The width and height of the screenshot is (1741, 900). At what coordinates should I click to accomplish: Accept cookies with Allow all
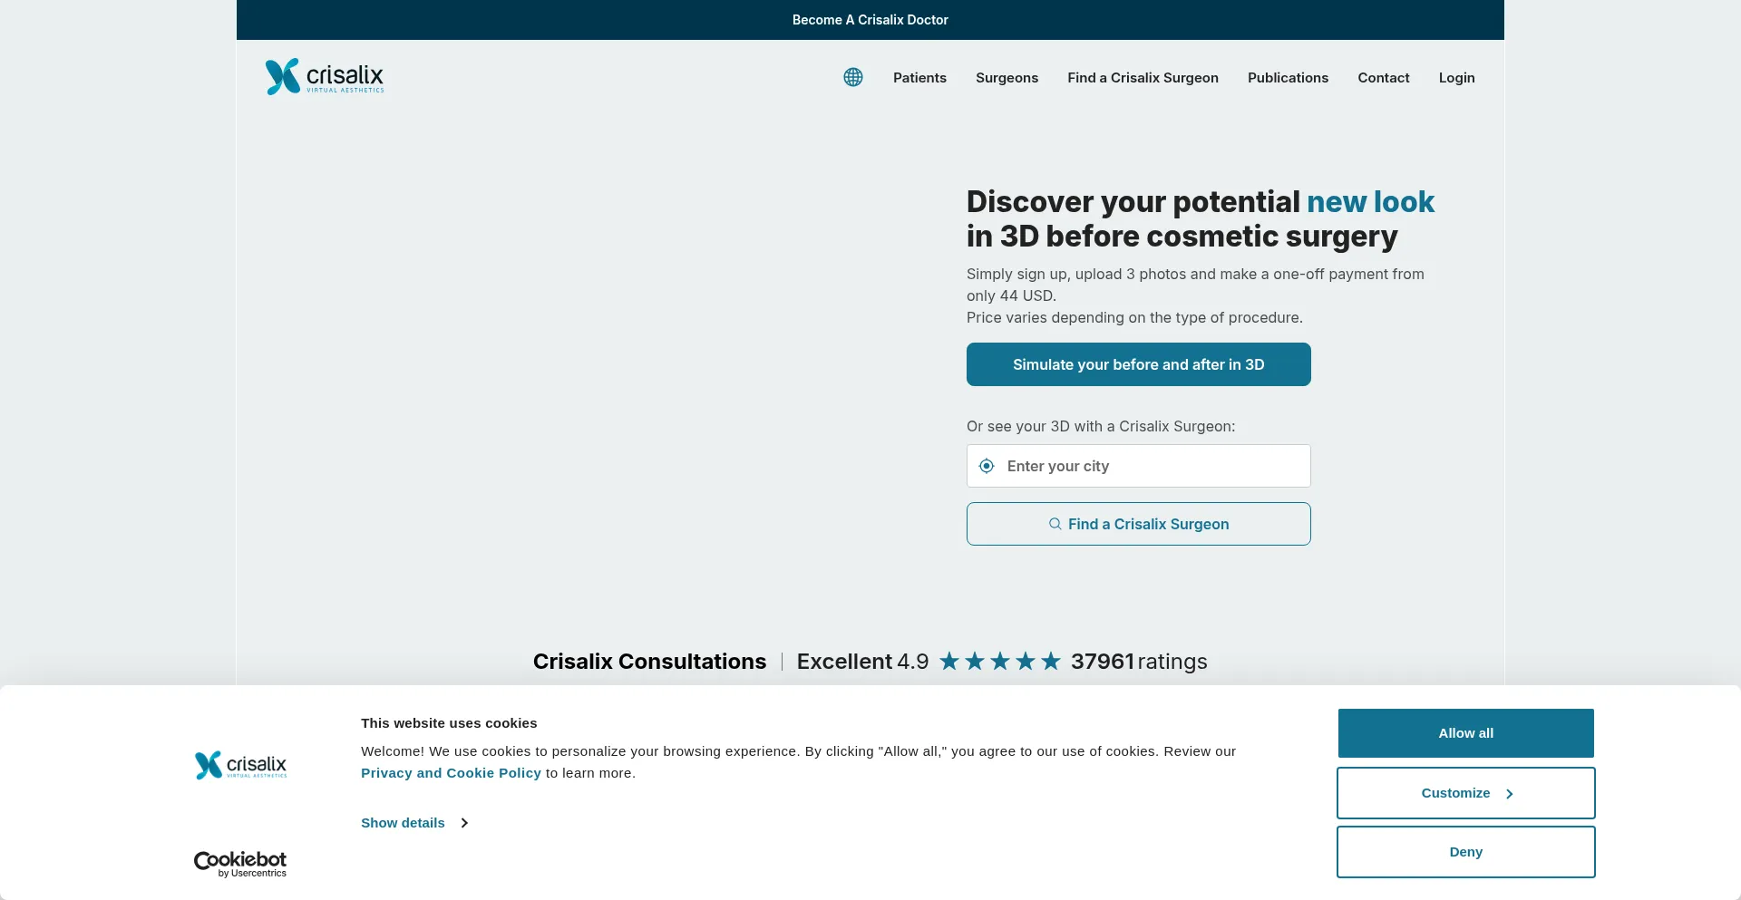point(1465,733)
